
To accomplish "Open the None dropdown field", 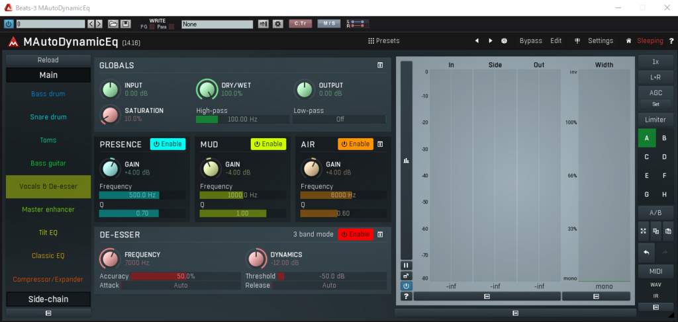I will [217, 24].
